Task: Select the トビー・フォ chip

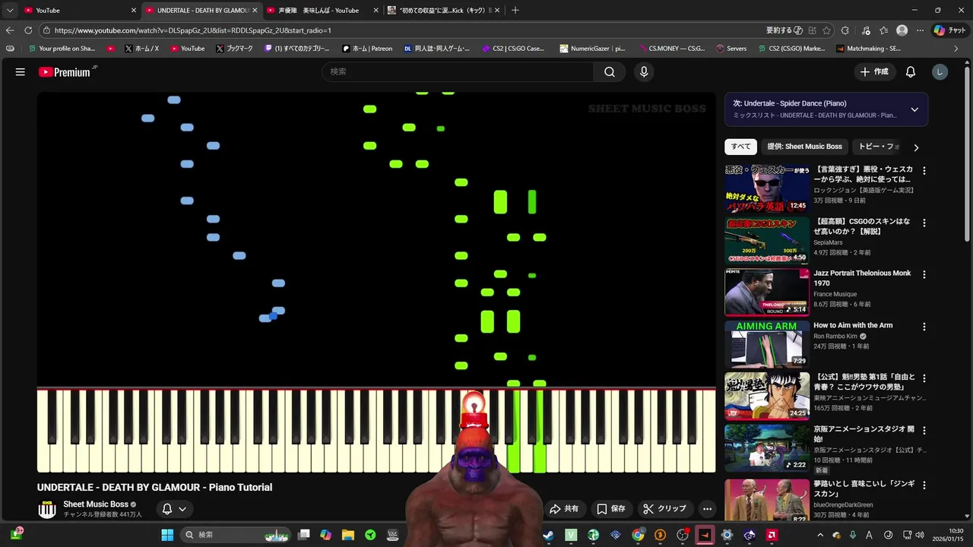Action: pos(878,147)
